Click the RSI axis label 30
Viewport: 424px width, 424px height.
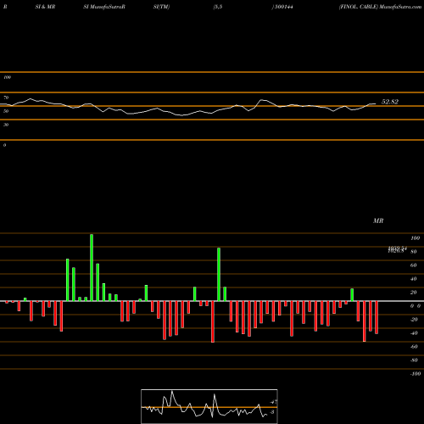[6, 125]
